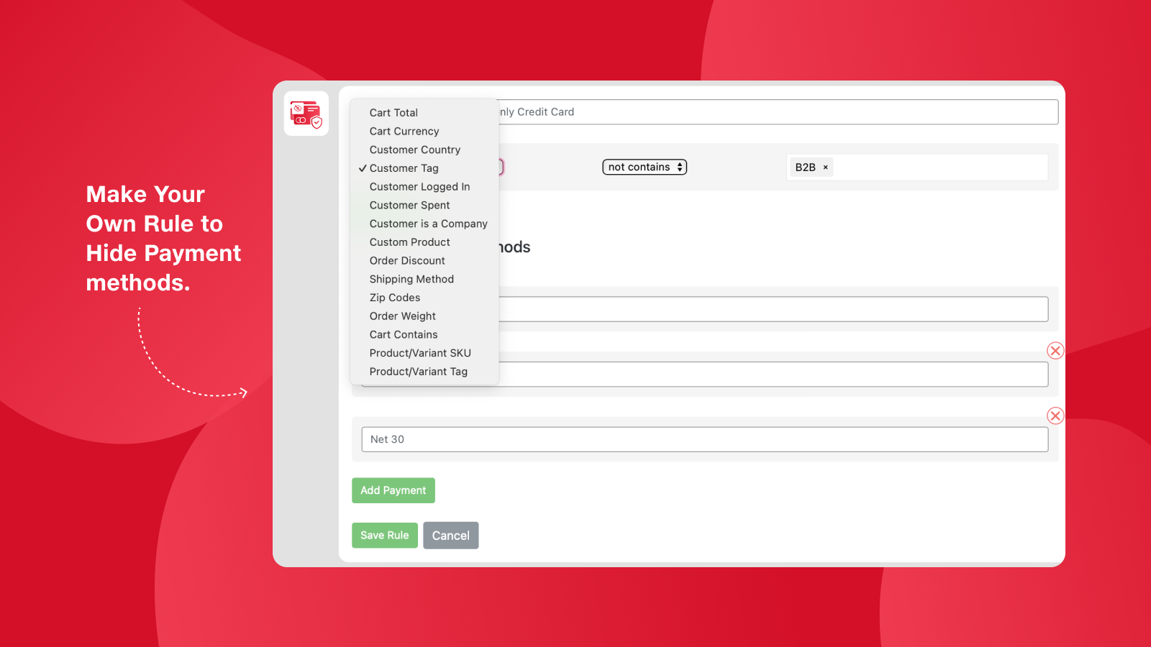Viewport: 1151px width, 647px height.
Task: Choose 'Customer Country' in the condition list
Action: [x=414, y=150]
